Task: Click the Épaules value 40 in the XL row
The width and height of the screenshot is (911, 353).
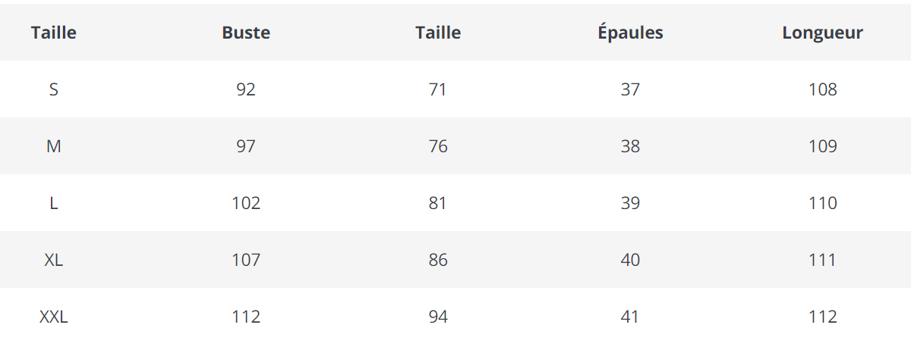Action: [630, 260]
